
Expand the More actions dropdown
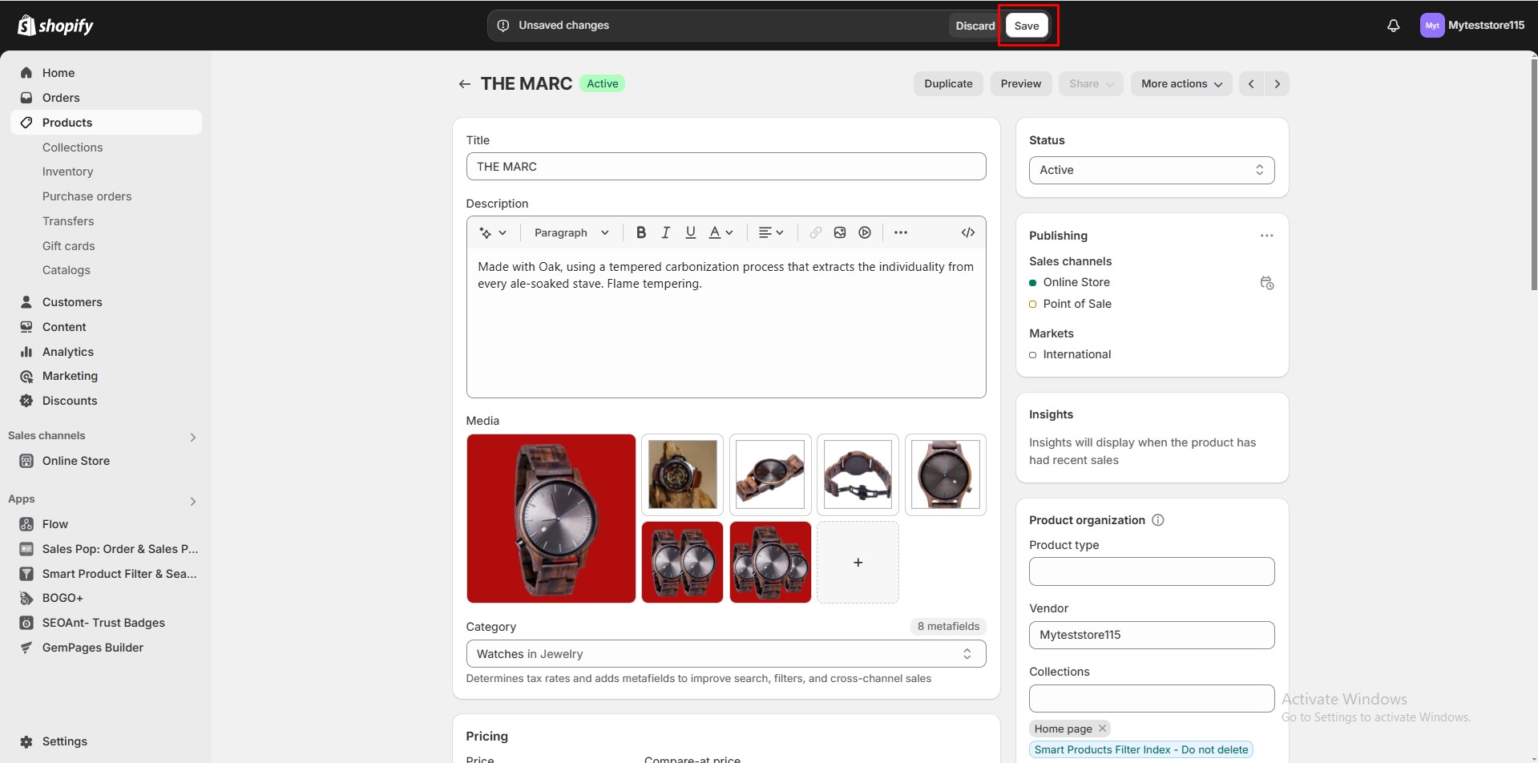point(1181,84)
